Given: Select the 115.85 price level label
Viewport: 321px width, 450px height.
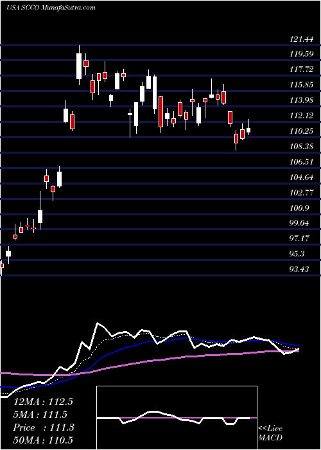Looking at the screenshot, I should 302,85.
